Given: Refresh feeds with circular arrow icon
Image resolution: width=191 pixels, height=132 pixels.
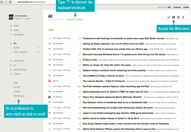Looking at the screenshot, I should tap(178, 17).
